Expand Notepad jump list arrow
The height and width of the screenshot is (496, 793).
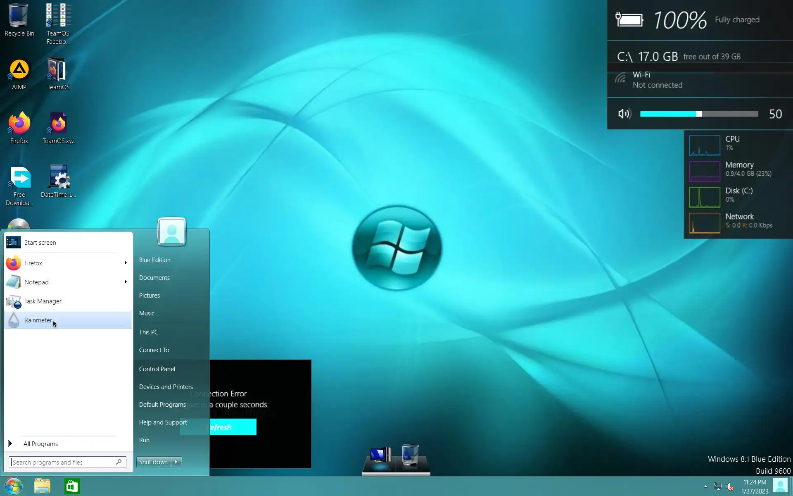pos(126,282)
